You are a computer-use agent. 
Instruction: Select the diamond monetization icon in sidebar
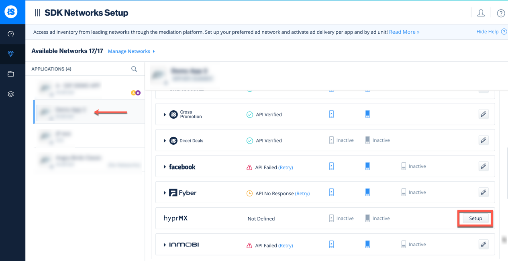click(11, 54)
